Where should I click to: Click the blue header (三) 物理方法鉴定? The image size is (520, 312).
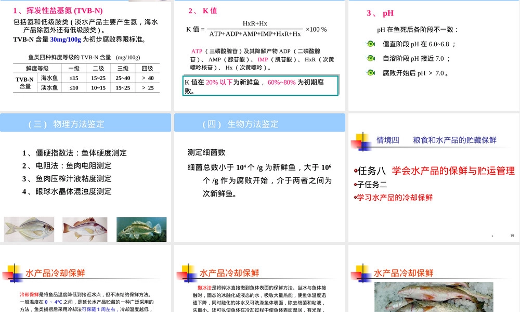tap(86, 124)
